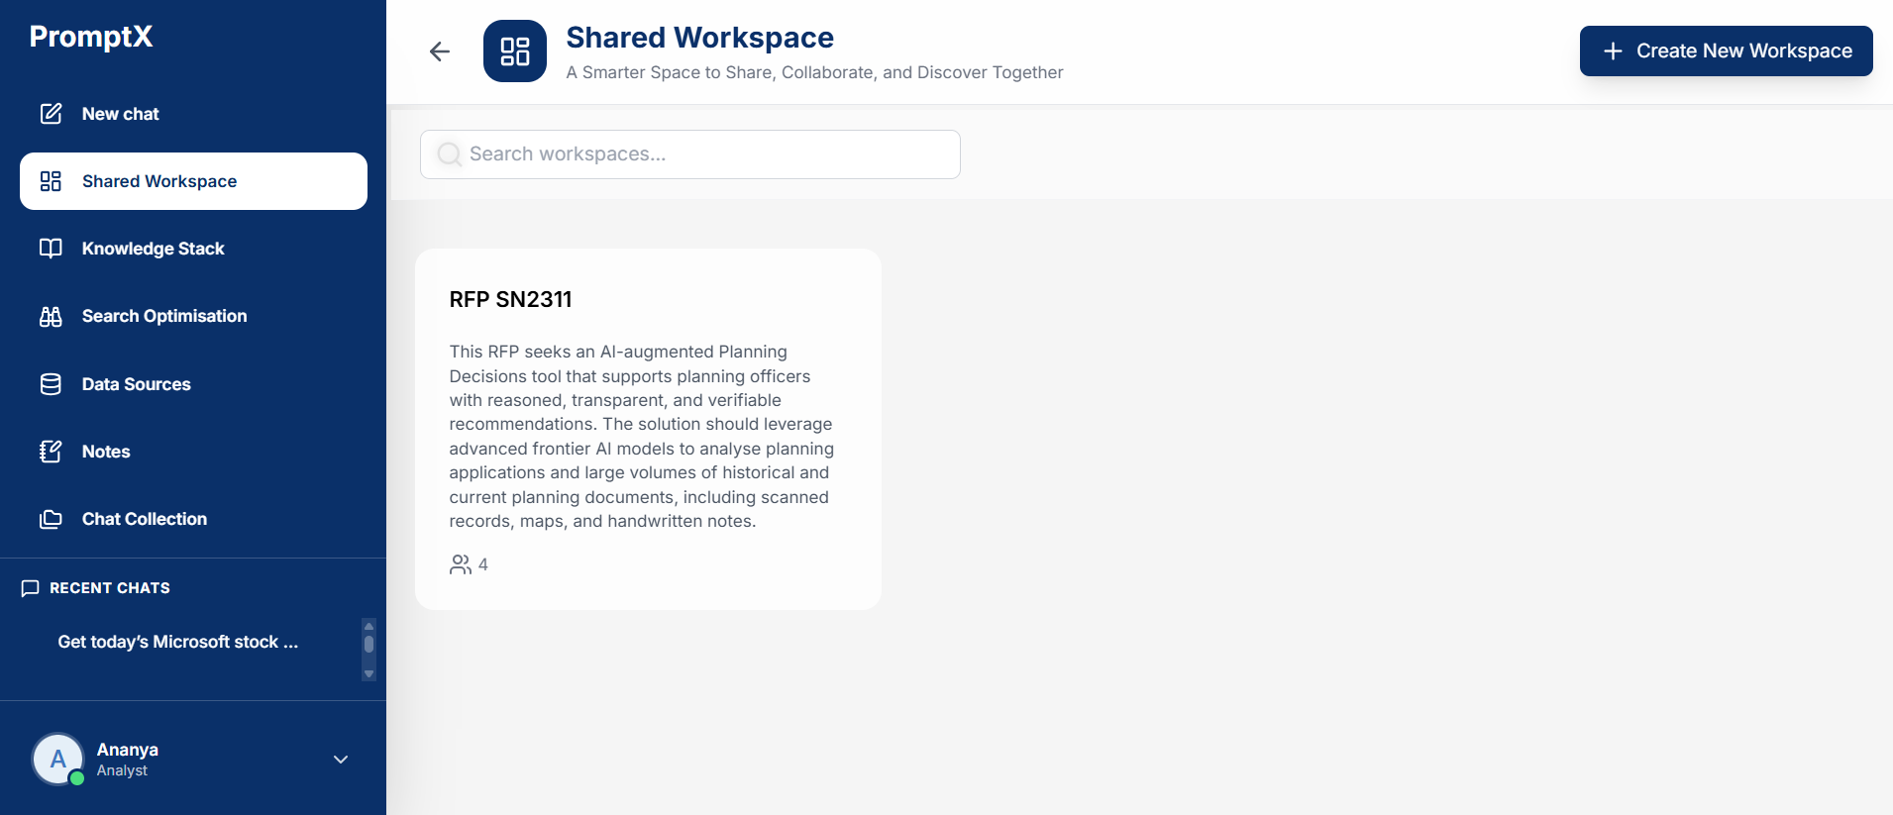Open New chat
This screenshot has width=1893, height=815.
point(193,114)
